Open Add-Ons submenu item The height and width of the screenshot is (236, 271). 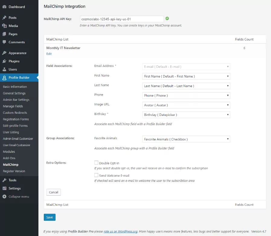(x=9, y=158)
